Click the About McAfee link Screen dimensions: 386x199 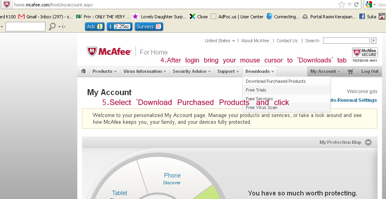255,41
